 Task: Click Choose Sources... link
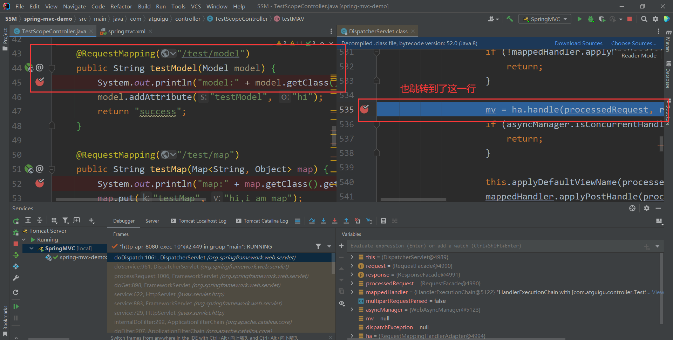[634, 43]
